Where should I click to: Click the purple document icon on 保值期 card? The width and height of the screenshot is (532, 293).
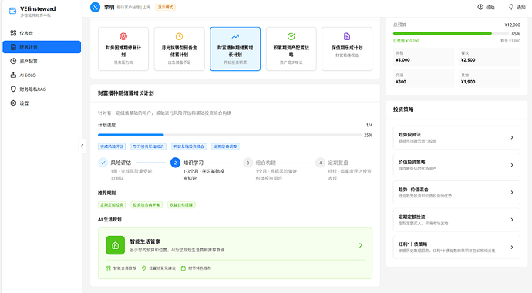click(x=347, y=36)
